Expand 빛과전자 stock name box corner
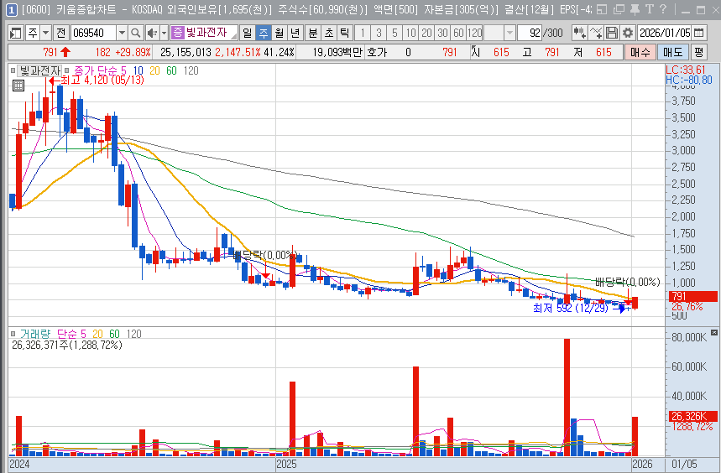 [x=234, y=36]
